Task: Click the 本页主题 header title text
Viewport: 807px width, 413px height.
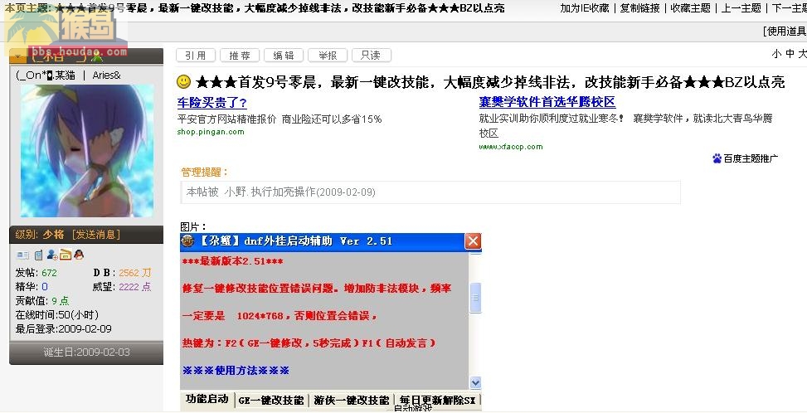Action: coord(255,8)
